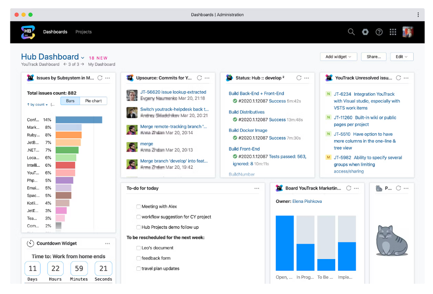Refresh the Status Hub develop widget
The width and height of the screenshot is (433, 294).
click(x=299, y=78)
